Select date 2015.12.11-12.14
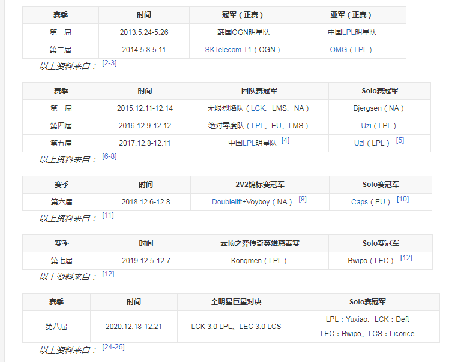Viewport: 452px width, 362px height. (x=145, y=108)
